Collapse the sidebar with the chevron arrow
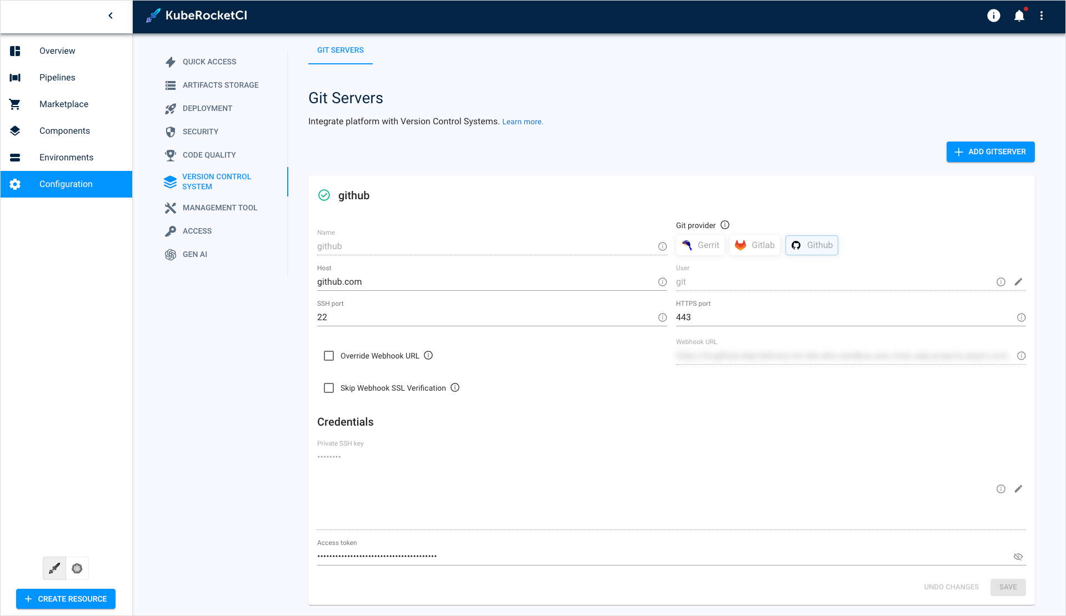Viewport: 1066px width, 616px height. [x=111, y=16]
